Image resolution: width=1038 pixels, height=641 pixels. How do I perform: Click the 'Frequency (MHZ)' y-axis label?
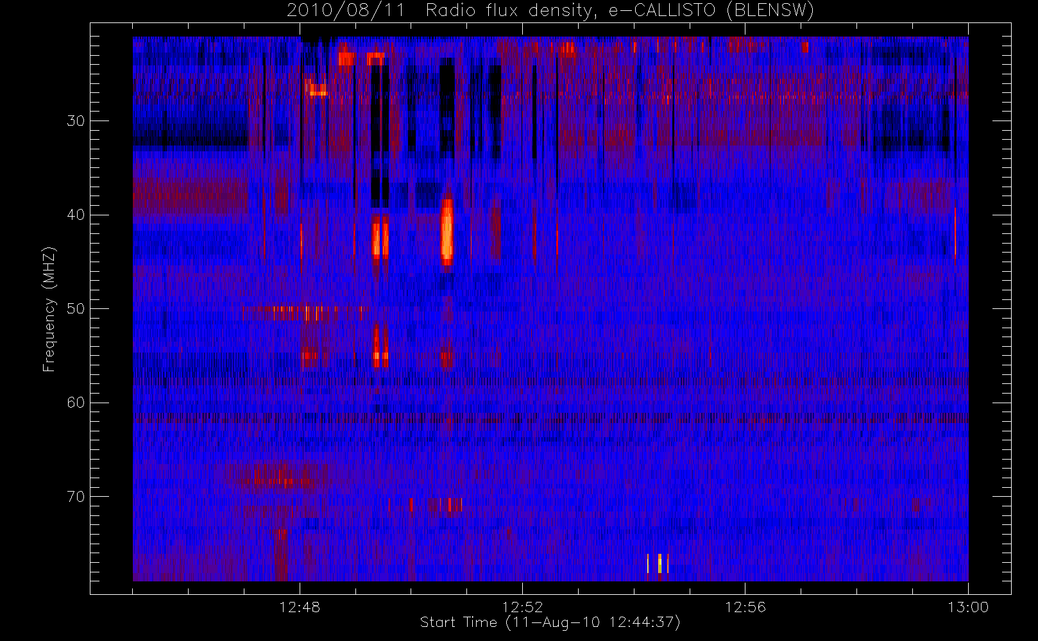point(49,309)
